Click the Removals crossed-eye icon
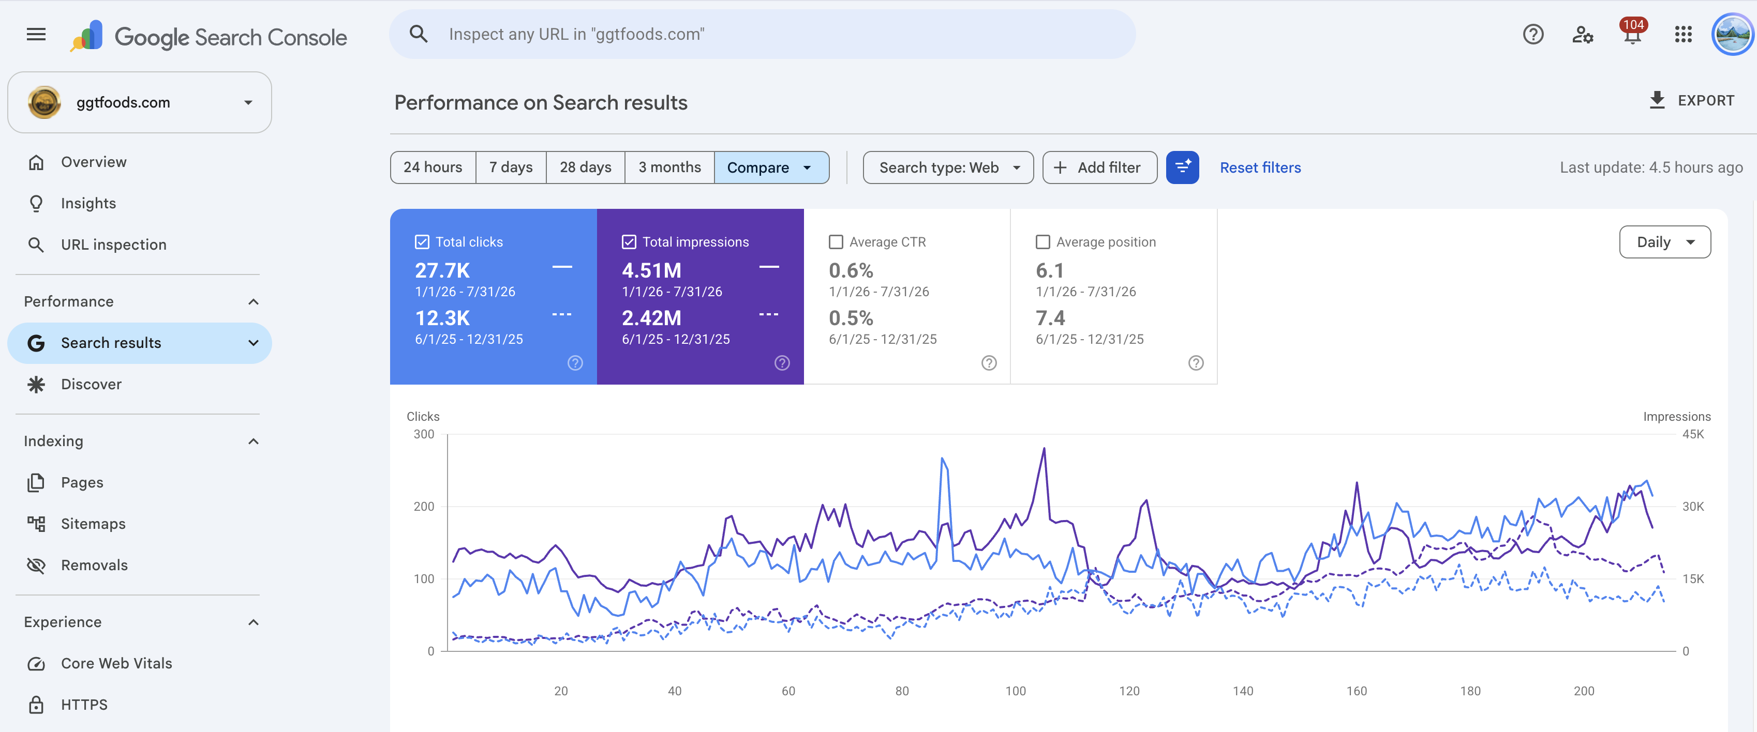Viewport: 1757px width, 732px height. click(36, 565)
